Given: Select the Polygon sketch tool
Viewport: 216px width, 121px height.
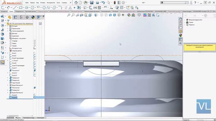Looking at the screenshot, I should click(44, 8).
